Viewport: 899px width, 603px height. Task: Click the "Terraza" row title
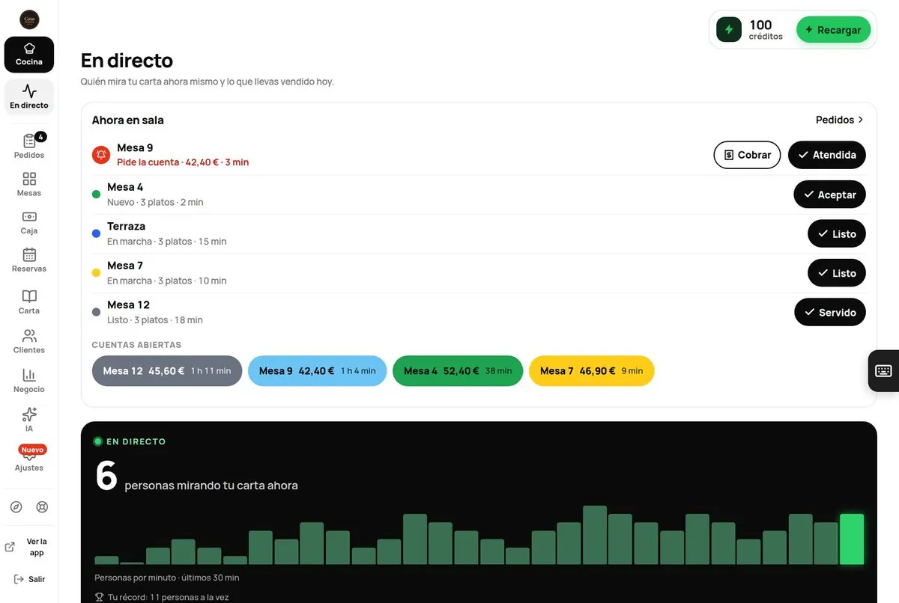126,227
